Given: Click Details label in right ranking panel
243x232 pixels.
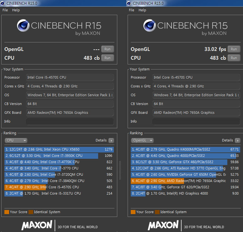Looking at the screenshot, I should click(x=227, y=140).
